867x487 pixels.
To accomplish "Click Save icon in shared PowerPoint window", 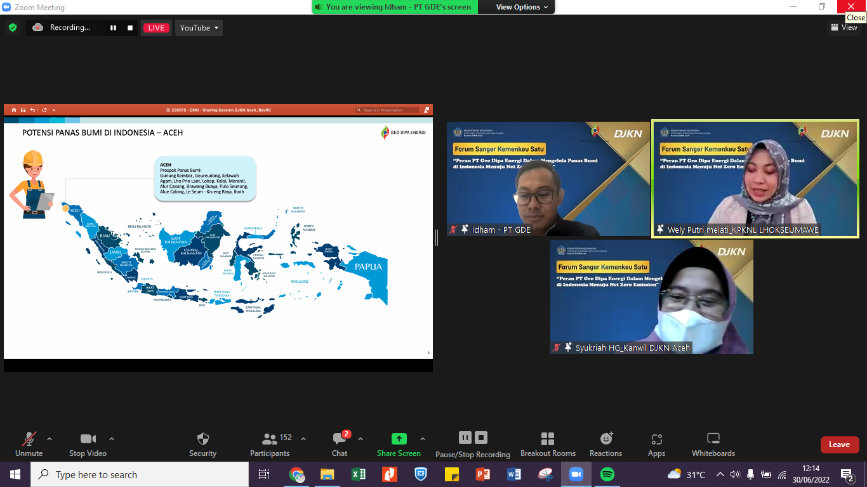I will tap(23, 110).
